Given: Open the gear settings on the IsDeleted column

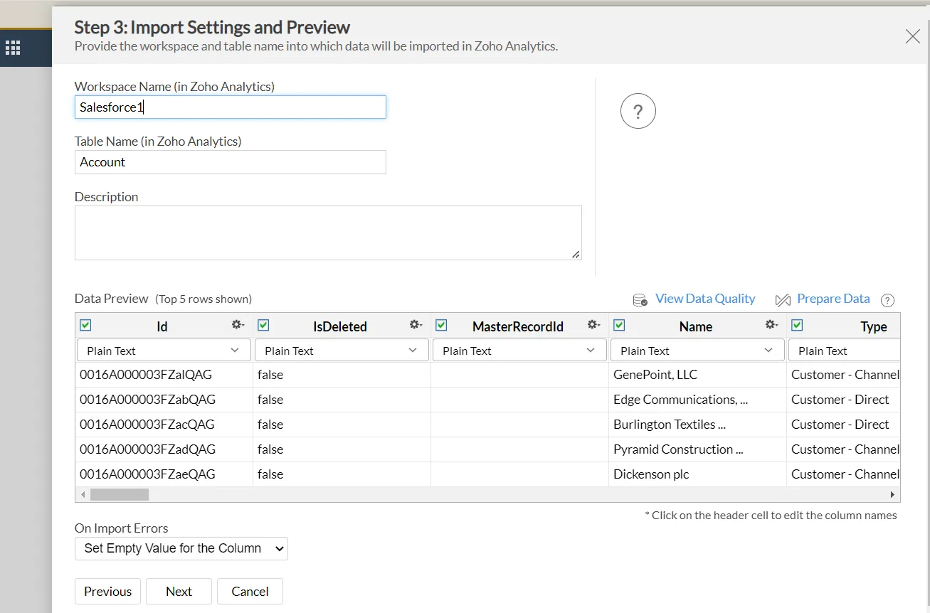Looking at the screenshot, I should 416,325.
